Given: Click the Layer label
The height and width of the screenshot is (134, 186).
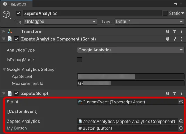Looking at the screenshot, I should click(107, 22).
